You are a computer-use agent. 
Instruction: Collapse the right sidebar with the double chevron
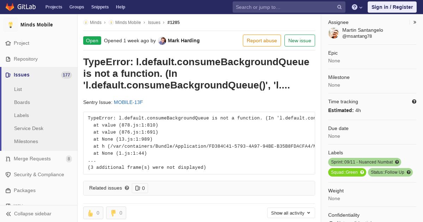pos(415,22)
